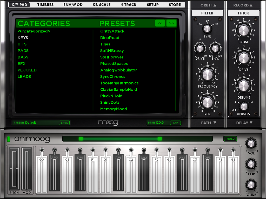Open the ENV/MOD tab
Viewport: 266px width, 199px height.
click(73, 5)
